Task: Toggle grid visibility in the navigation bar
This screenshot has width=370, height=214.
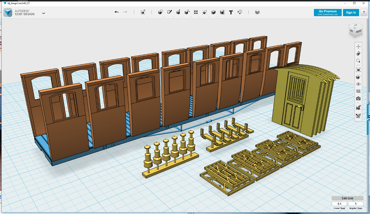Action: tap(358, 91)
